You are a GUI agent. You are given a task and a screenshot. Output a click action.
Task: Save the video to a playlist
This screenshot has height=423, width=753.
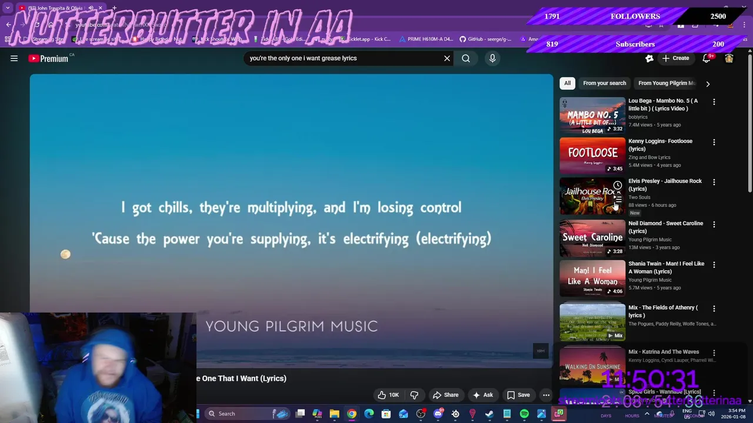coord(518,395)
